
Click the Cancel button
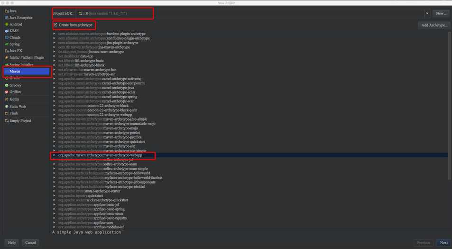click(x=30, y=243)
